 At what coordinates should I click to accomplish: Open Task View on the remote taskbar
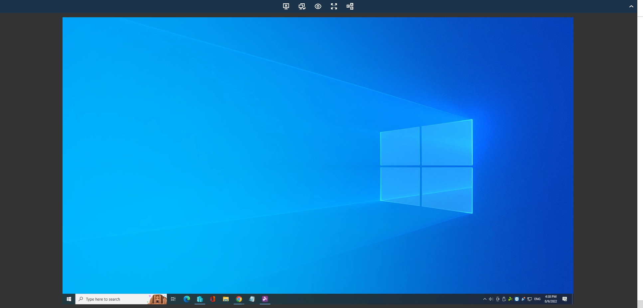coord(173,299)
